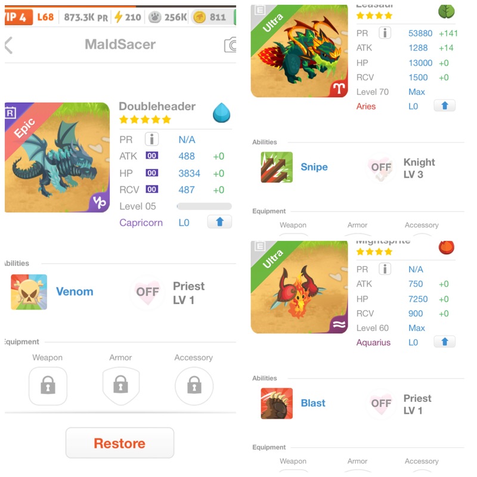This screenshot has width=477, height=477.
Task: Tap the locked Accessory slot
Action: click(194, 386)
